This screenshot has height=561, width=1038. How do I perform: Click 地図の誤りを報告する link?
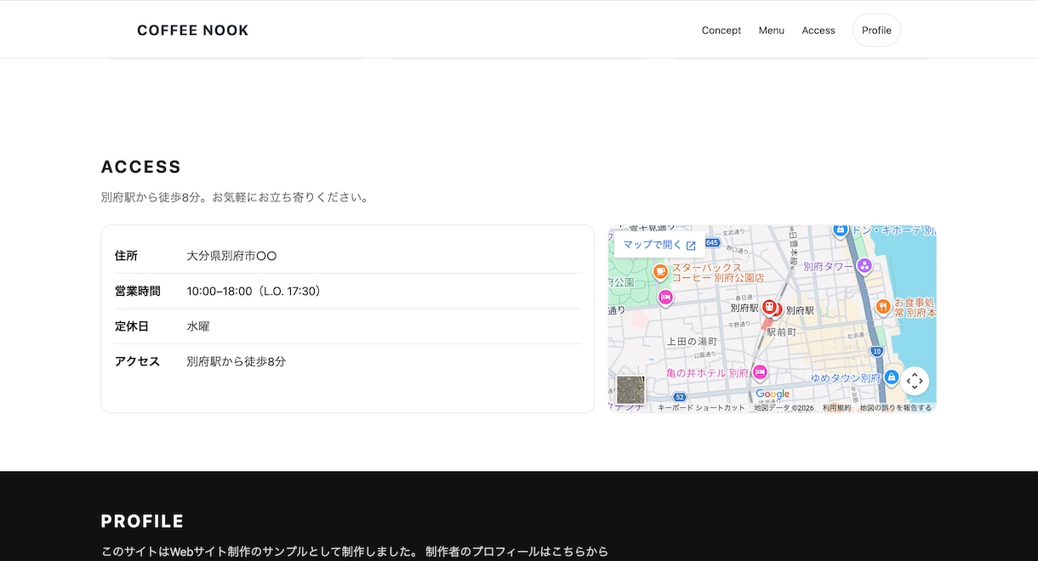click(x=895, y=408)
